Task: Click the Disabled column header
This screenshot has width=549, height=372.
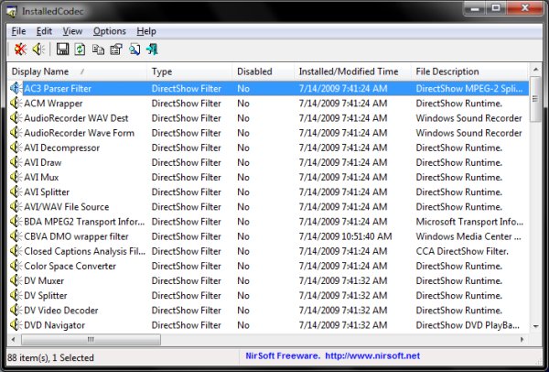Action: click(x=263, y=71)
